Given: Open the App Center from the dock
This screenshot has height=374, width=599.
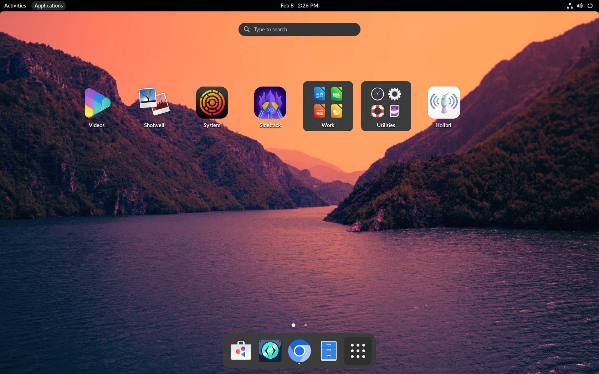Looking at the screenshot, I should click(241, 350).
